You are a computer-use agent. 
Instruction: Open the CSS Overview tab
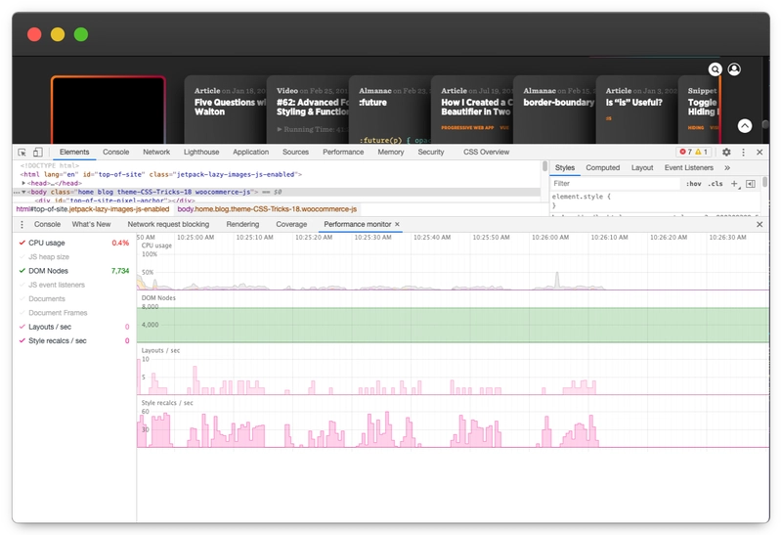[x=486, y=153]
